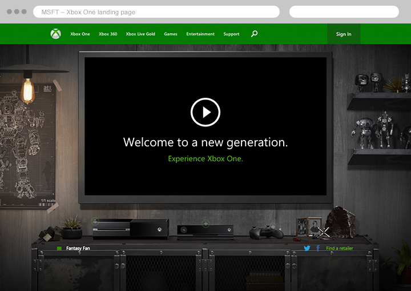Click the Welcome to a new generation headline
The image size is (411, 291).
205,142
